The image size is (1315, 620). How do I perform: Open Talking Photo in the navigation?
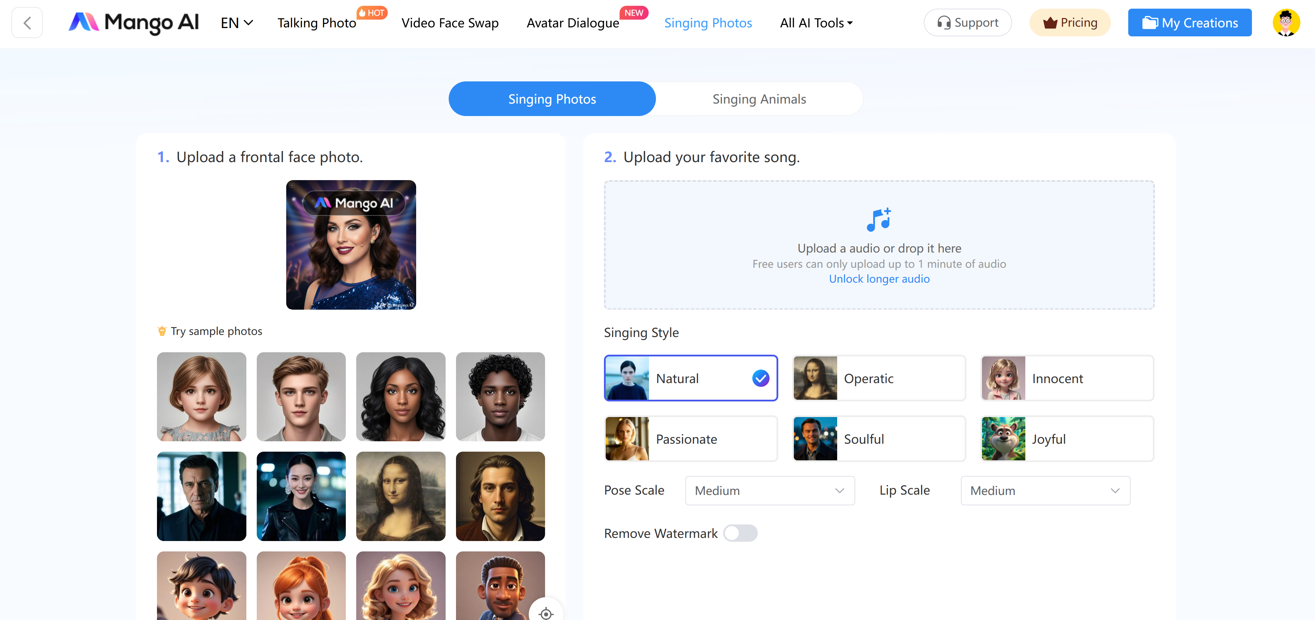pos(316,23)
